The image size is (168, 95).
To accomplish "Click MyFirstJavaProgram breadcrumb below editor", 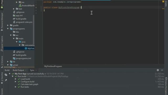I will coord(53,66).
